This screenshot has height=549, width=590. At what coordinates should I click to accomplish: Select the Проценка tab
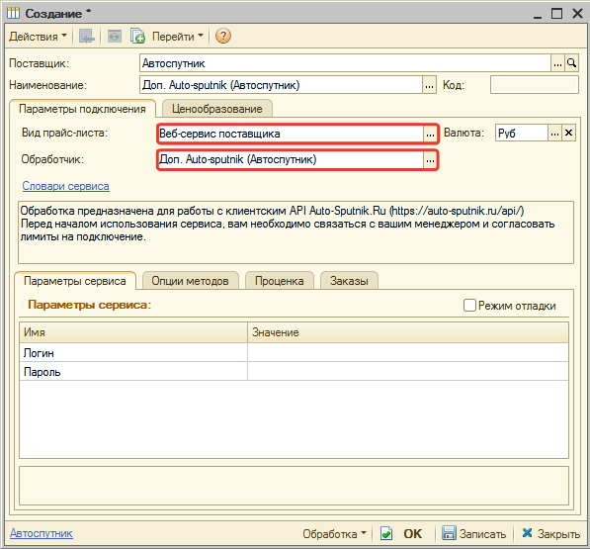click(x=280, y=281)
